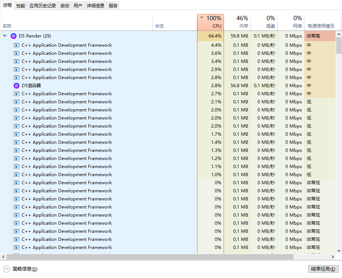Sort by the 电源使用情况 column header
The height and width of the screenshot is (278, 342).
323,22
